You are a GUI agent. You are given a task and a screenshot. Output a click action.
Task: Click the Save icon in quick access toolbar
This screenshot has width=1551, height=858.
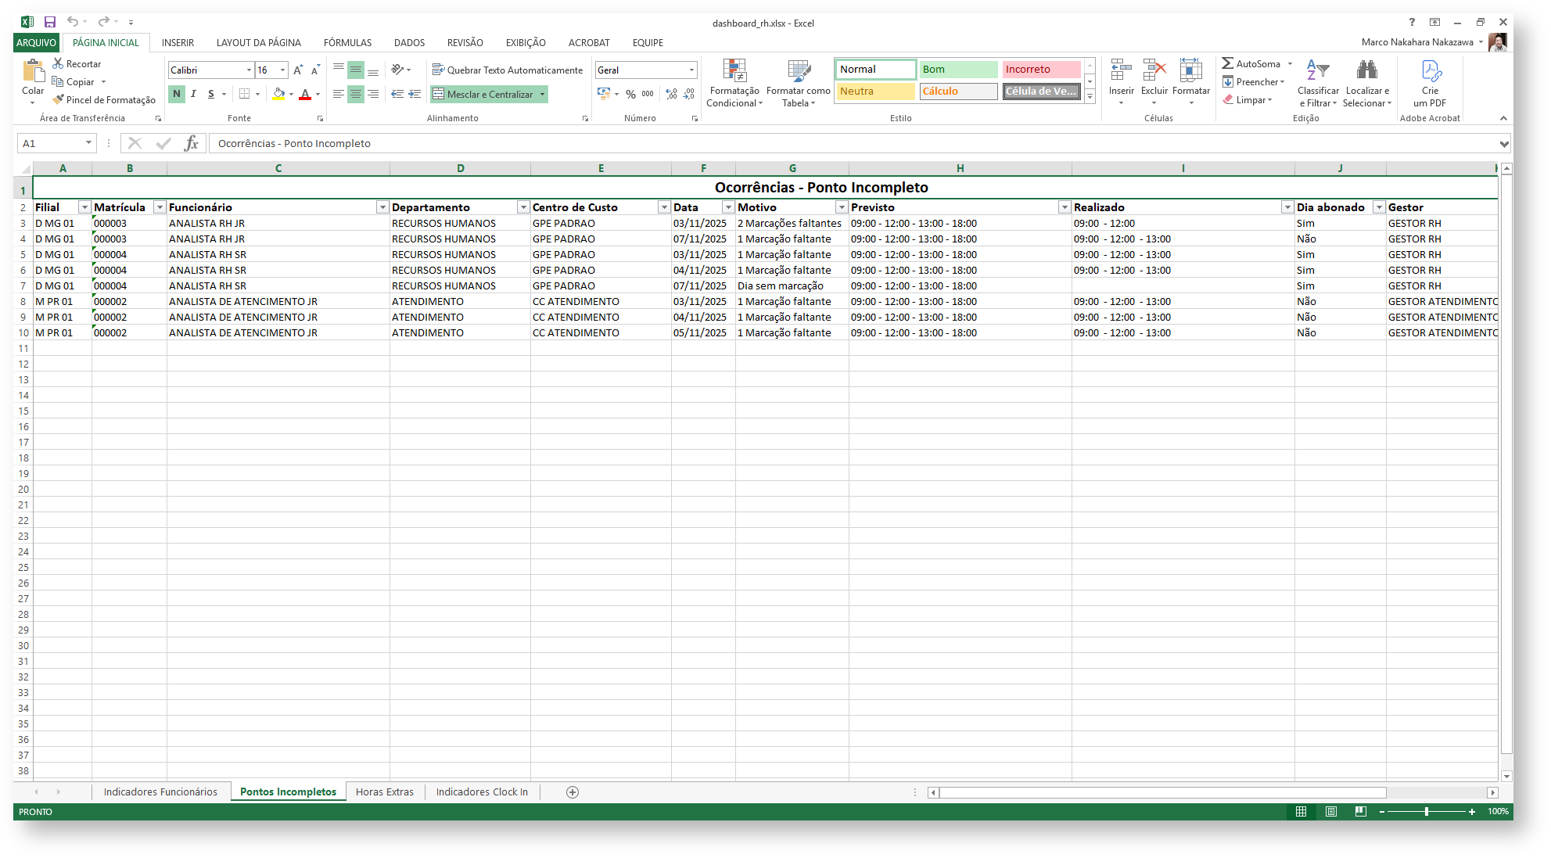tap(50, 22)
